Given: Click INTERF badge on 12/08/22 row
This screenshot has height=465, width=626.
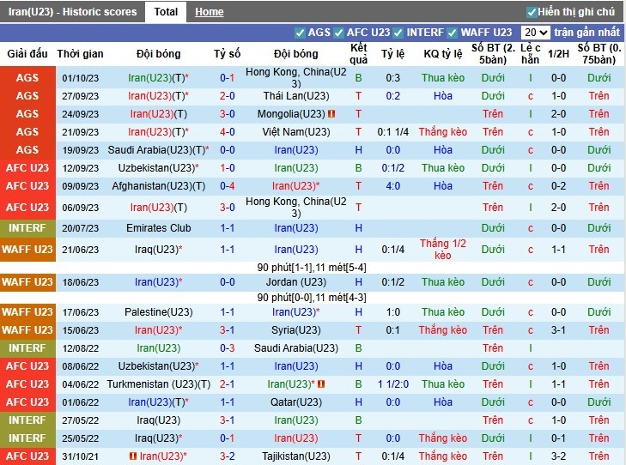Looking at the screenshot, I should (x=27, y=348).
